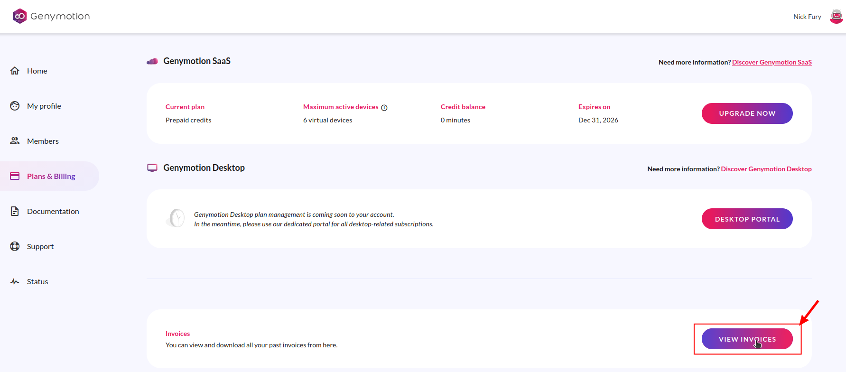Click the Expires on label
This screenshot has height=372, width=846.
(x=595, y=107)
